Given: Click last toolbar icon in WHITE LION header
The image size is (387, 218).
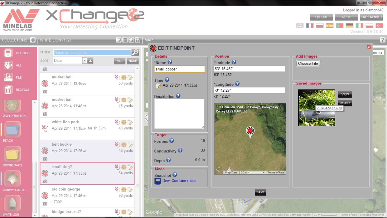Looking at the screenshot, I should pyautogui.click(x=138, y=40).
